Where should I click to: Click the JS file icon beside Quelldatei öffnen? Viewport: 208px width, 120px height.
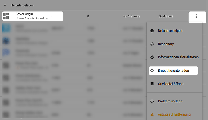pyautogui.click(x=152, y=84)
